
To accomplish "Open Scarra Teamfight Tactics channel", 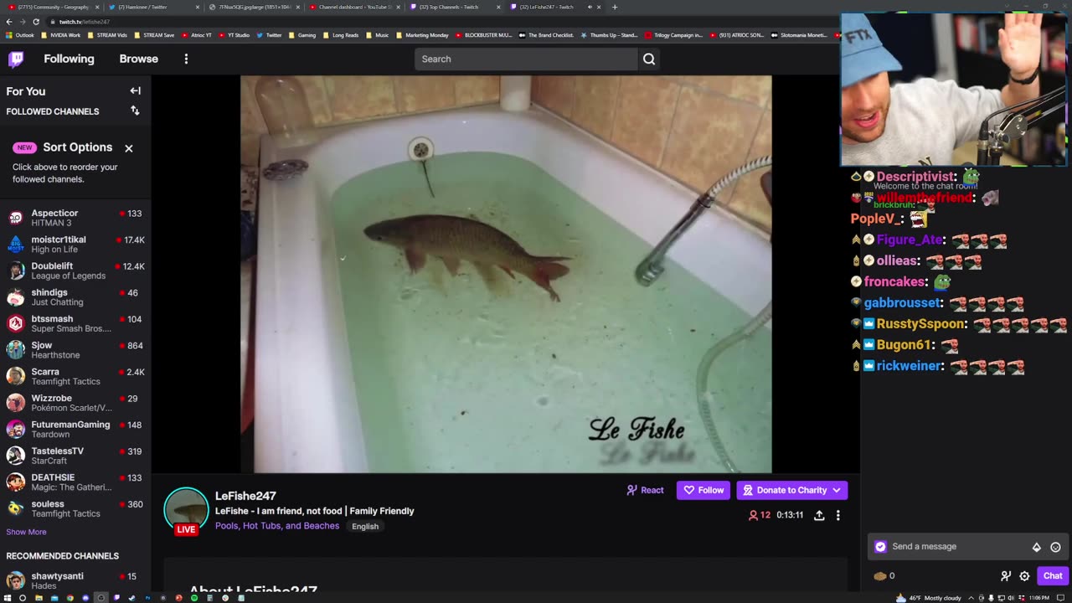I will pyautogui.click(x=75, y=376).
